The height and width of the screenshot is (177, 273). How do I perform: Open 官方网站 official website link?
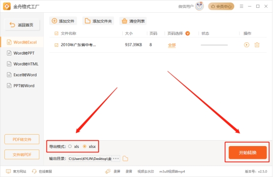coord(16,172)
